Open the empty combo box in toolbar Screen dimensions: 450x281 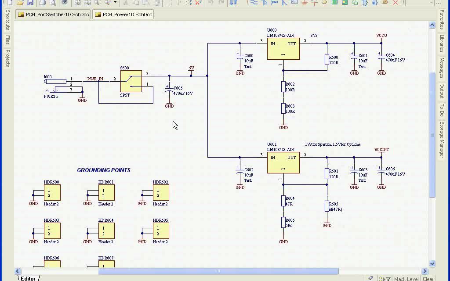[x=419, y=3]
